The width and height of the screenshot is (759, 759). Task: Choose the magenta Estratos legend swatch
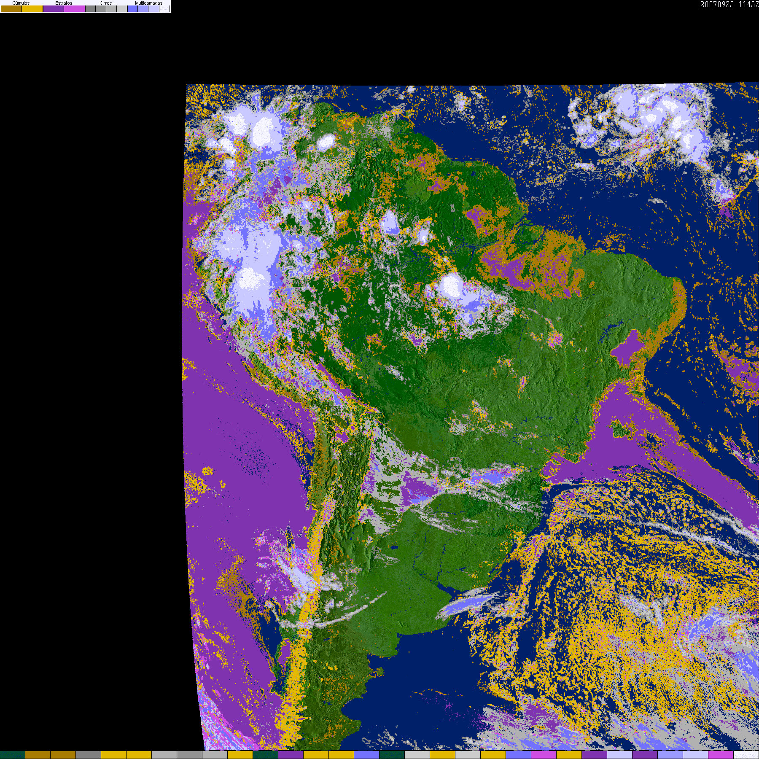click(75, 9)
